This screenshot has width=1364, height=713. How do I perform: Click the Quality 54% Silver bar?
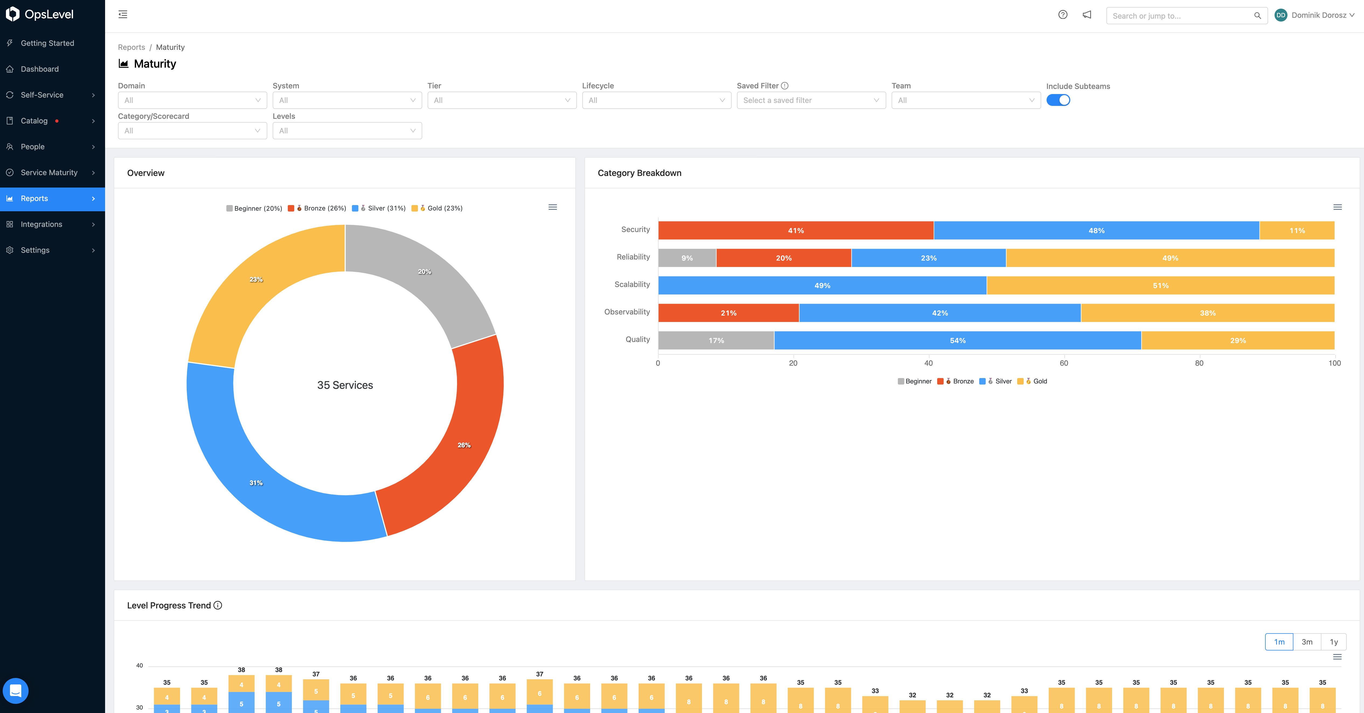(x=957, y=340)
